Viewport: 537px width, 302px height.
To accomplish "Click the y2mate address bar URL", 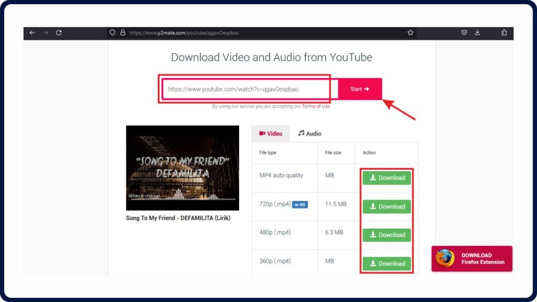I will coord(184,33).
